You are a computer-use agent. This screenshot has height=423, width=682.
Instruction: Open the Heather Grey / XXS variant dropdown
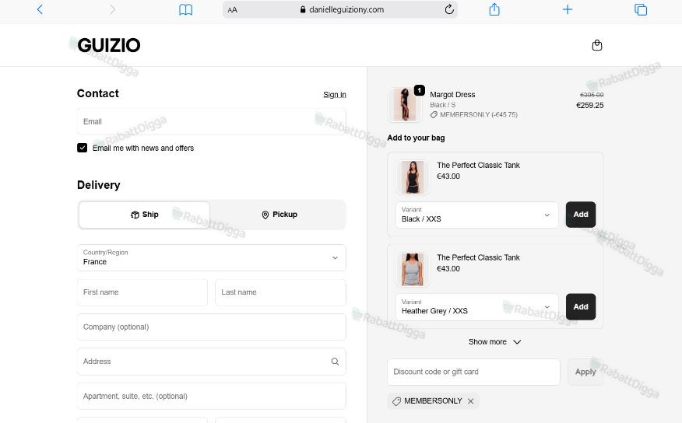coord(477,307)
